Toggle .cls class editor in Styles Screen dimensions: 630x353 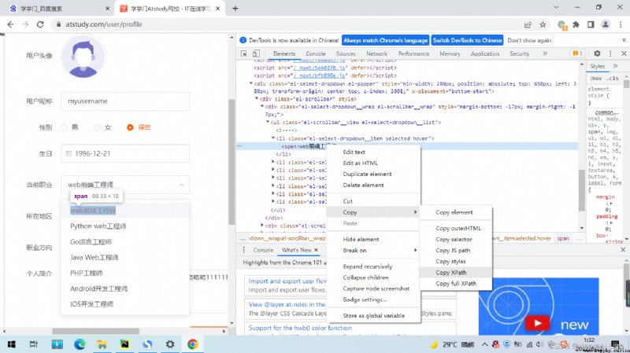(x=613, y=78)
